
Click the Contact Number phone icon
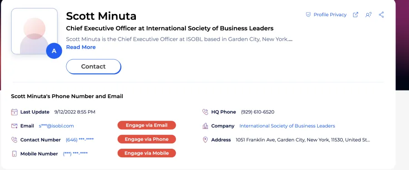coord(15,140)
